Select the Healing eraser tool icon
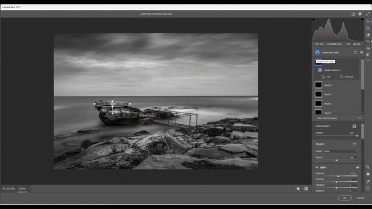The width and height of the screenshot is (372, 209). (x=368, y=35)
